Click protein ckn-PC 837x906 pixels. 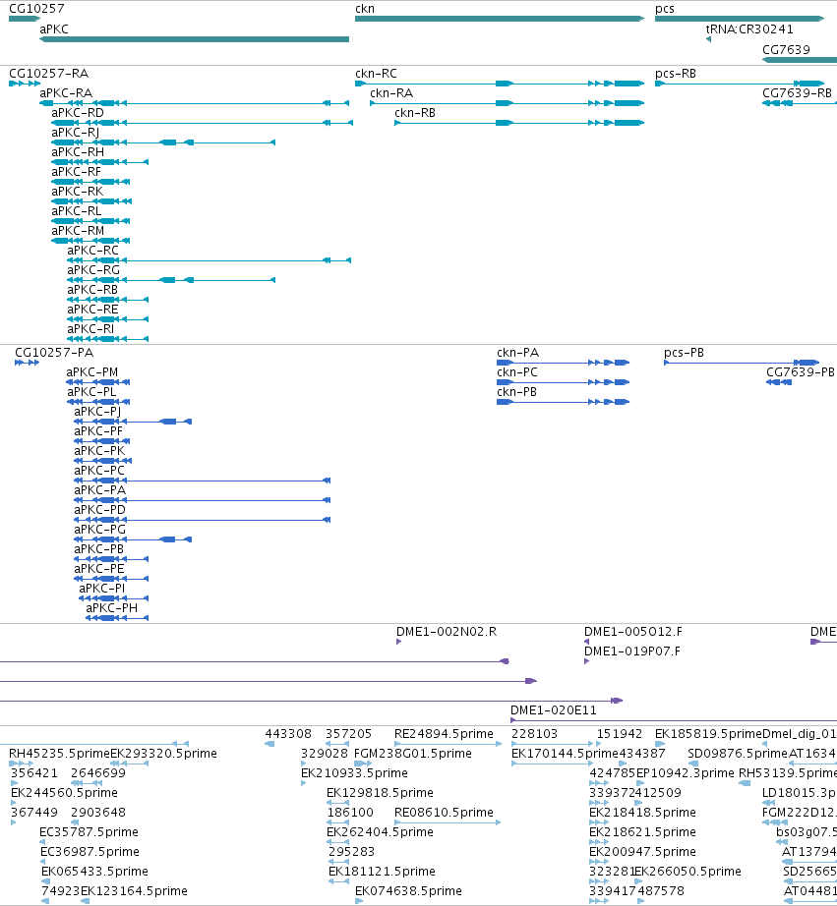(517, 372)
